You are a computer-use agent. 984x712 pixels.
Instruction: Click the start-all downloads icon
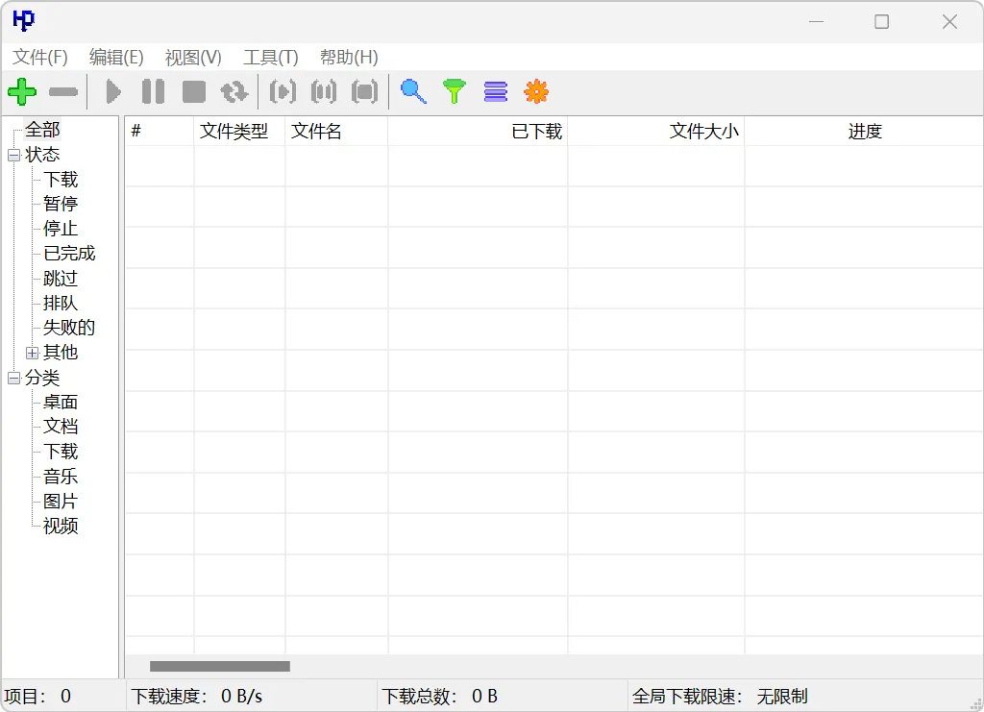pyautogui.click(x=283, y=91)
